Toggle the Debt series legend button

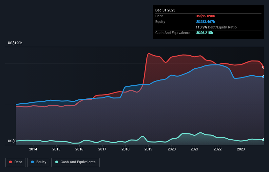point(15,162)
